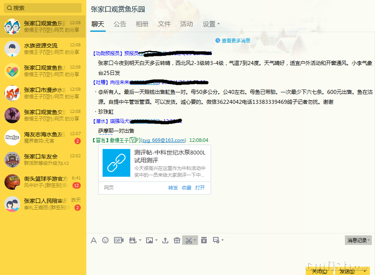
Task: Expand the 设置 dropdown menu
Action: (211, 24)
